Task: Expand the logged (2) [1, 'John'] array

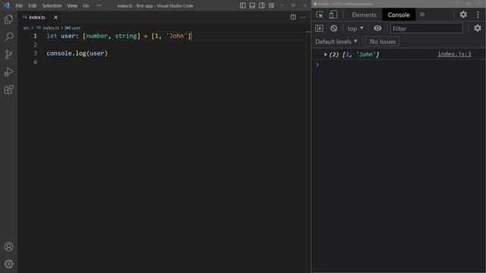Action: click(326, 55)
